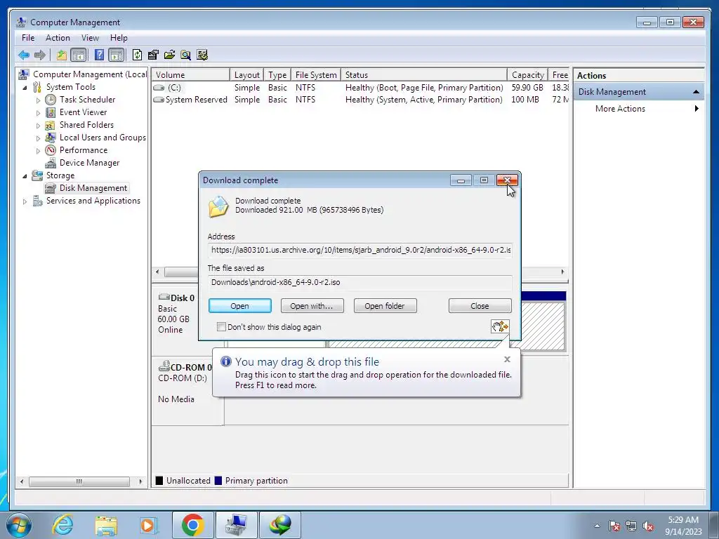Click the Open folder button
This screenshot has width=719, height=539.
[385, 306]
